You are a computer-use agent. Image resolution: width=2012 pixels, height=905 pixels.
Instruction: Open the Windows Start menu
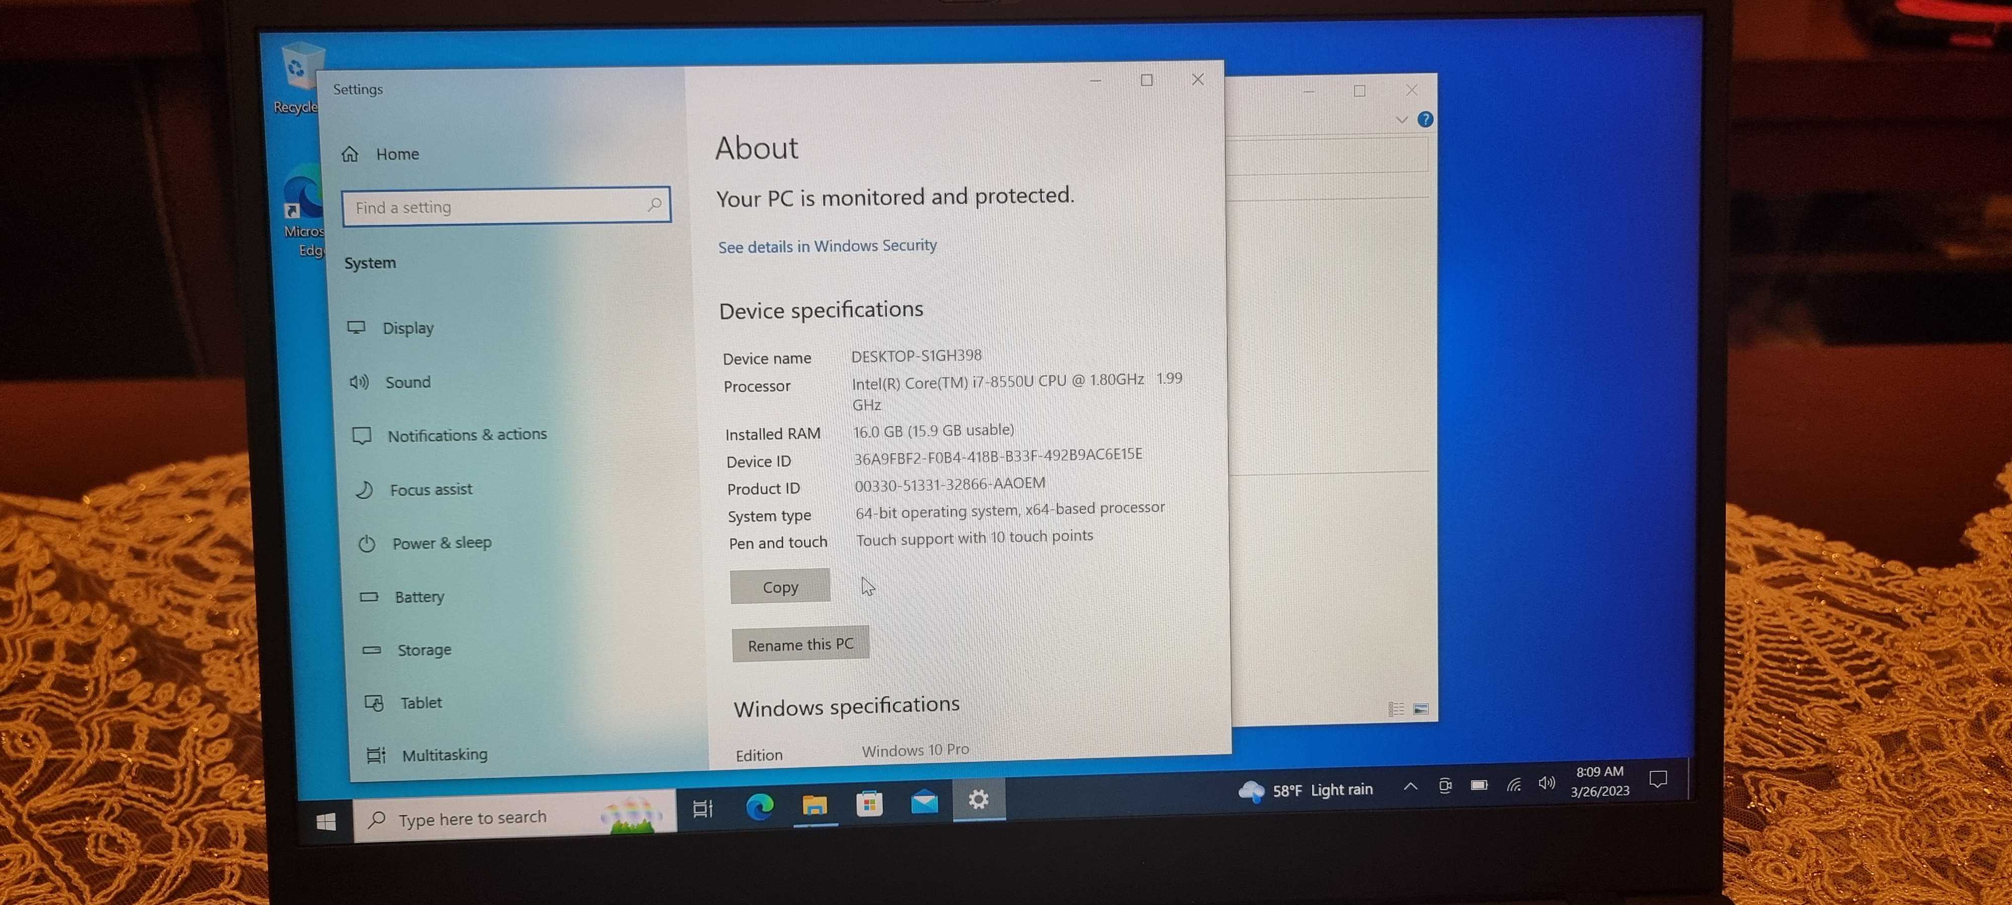(x=326, y=822)
